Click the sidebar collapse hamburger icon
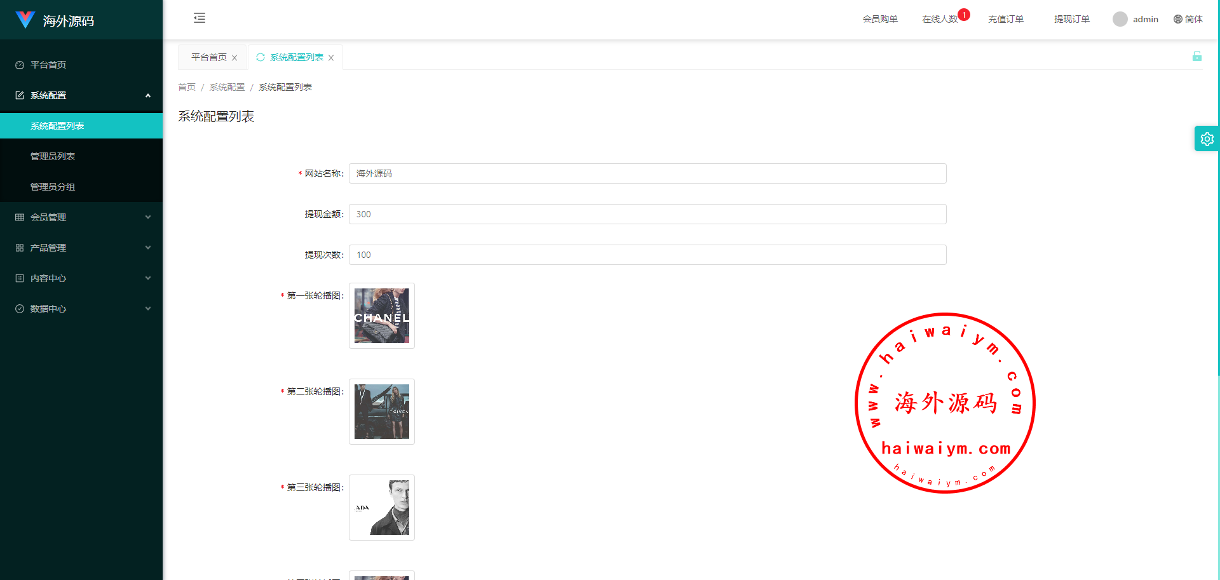 (x=200, y=18)
